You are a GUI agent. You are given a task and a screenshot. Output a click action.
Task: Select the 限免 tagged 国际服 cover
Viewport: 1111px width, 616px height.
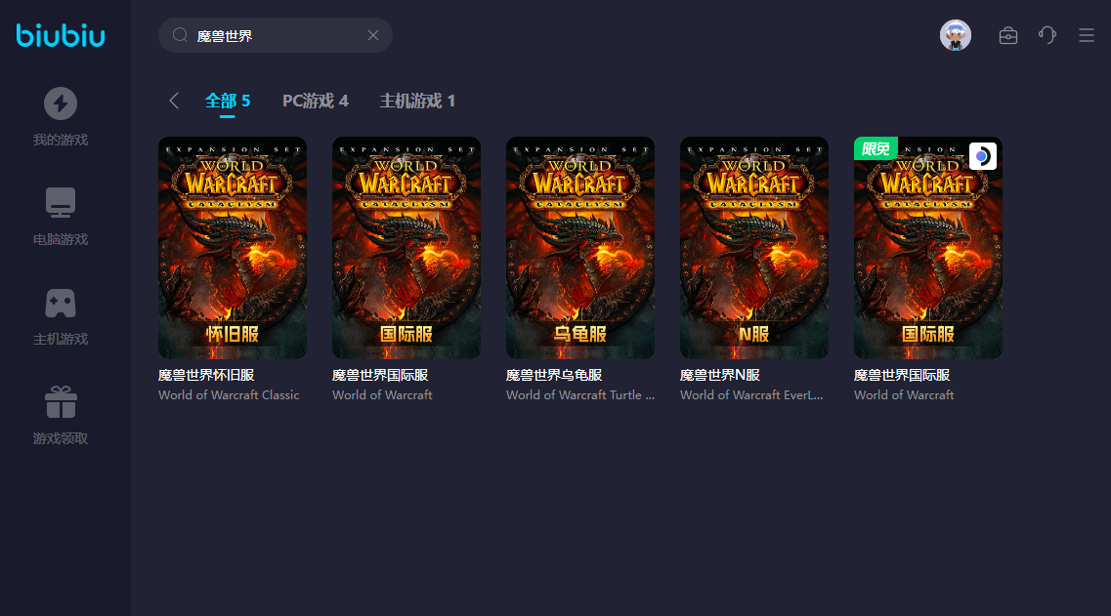click(928, 247)
